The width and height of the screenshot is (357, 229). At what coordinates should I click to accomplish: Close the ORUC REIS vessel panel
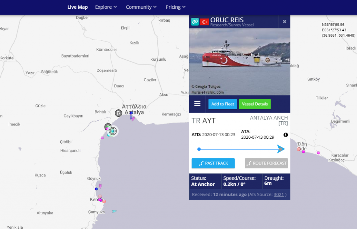(284, 22)
